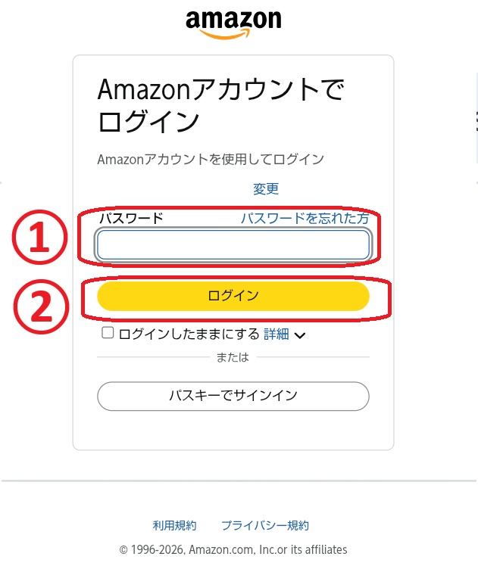Click the パスキーでサインイン button
478x569 pixels.
[x=233, y=395]
